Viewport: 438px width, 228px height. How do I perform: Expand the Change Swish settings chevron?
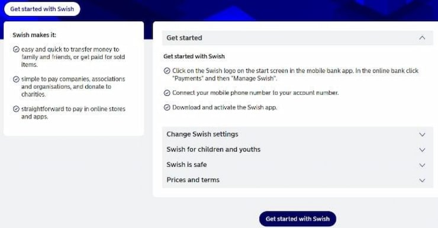[422, 134]
